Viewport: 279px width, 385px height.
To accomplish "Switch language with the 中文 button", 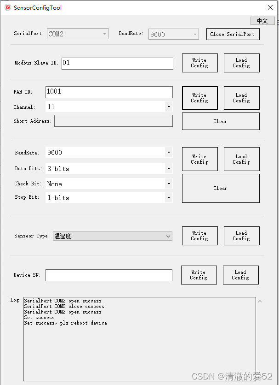I will [262, 21].
